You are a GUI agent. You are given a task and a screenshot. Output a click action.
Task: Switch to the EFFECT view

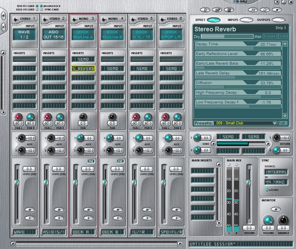[214, 20]
